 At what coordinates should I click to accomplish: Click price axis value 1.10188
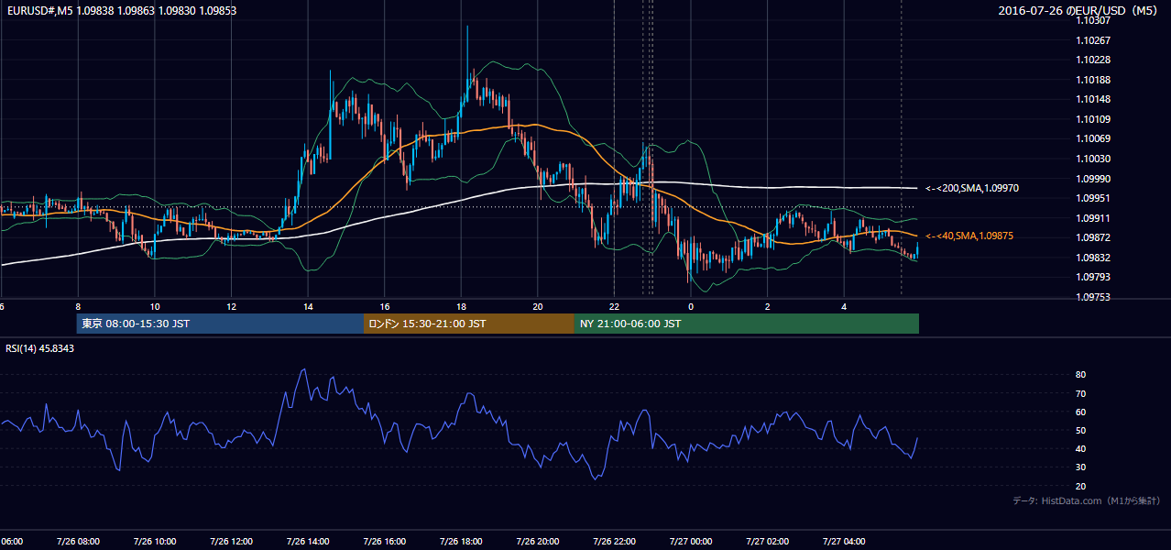click(x=1094, y=80)
